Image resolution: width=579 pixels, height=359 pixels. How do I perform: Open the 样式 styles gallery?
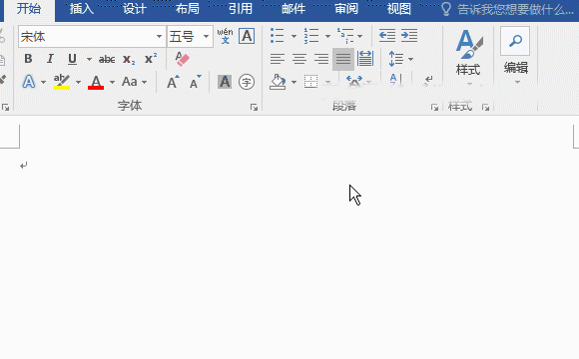pyautogui.click(x=468, y=56)
